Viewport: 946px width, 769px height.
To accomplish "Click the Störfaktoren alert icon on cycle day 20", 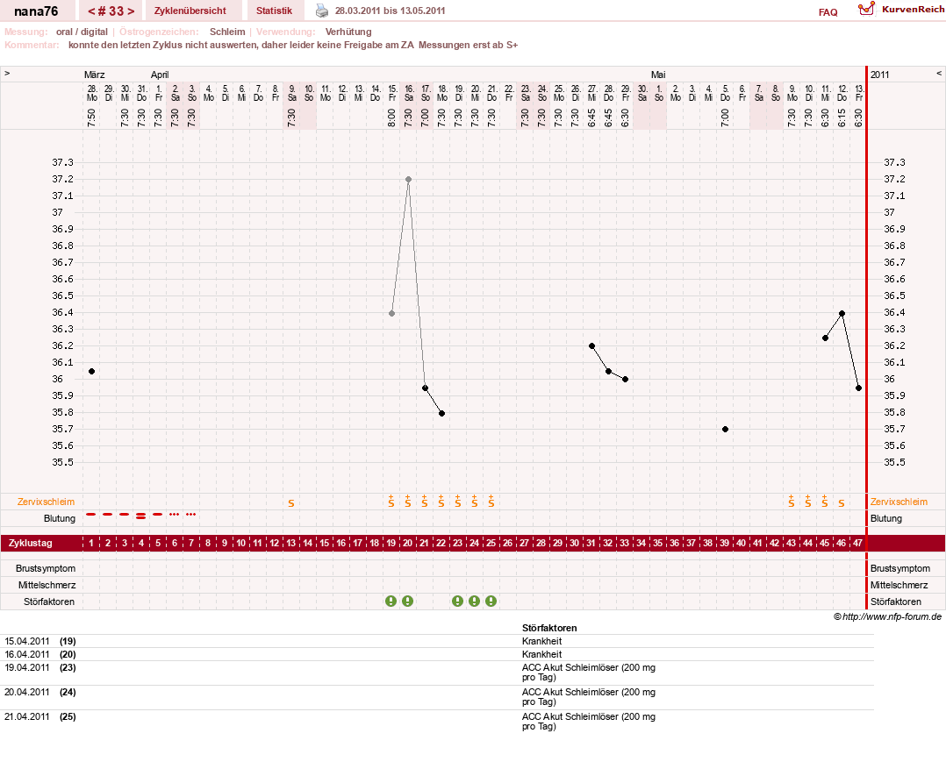I will [x=408, y=601].
